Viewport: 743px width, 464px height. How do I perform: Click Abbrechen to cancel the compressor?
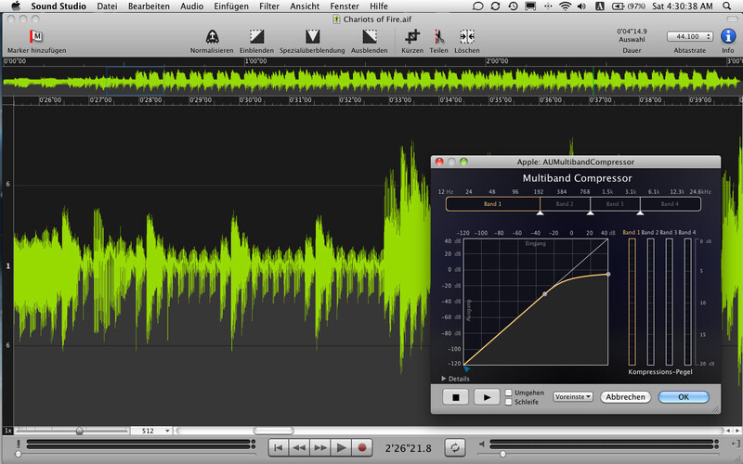(x=625, y=397)
